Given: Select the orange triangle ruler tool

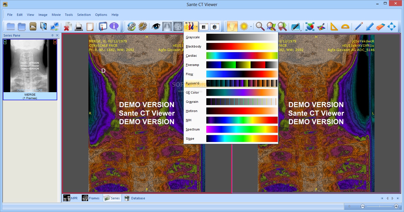Looking at the screenshot, I should (334, 26).
